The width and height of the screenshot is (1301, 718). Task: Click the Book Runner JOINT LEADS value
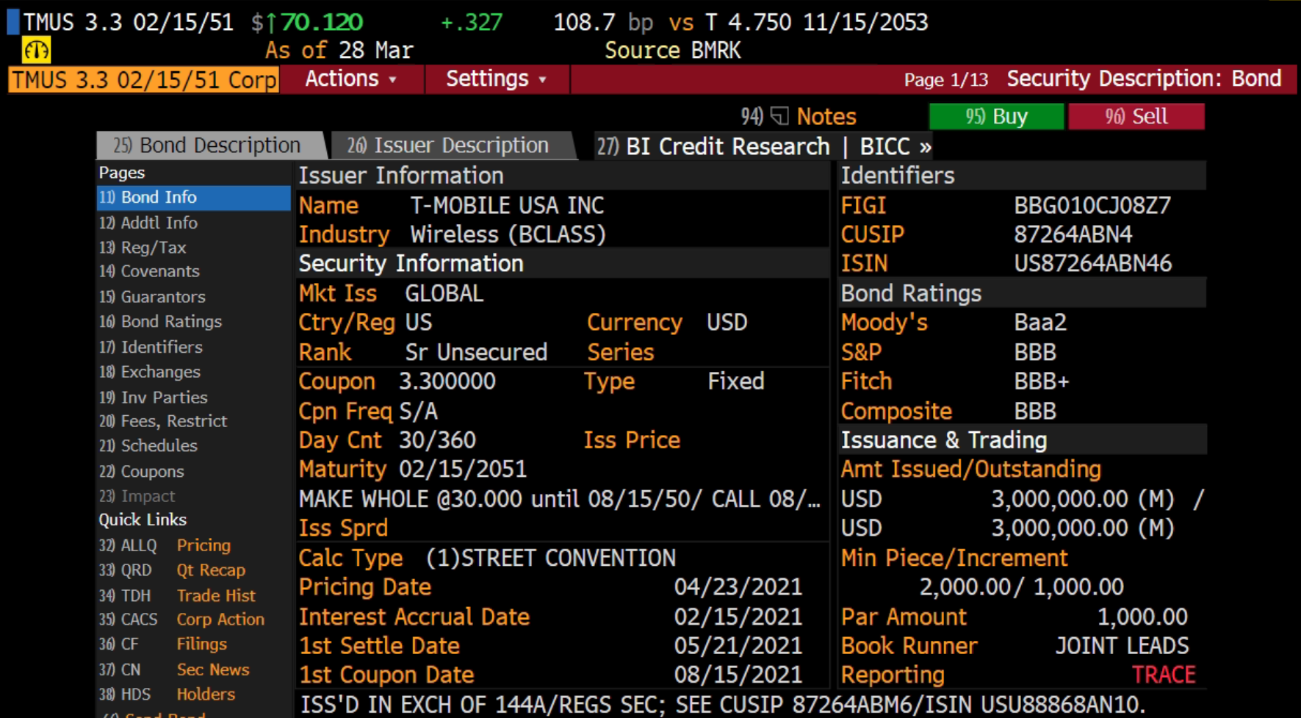(1122, 645)
